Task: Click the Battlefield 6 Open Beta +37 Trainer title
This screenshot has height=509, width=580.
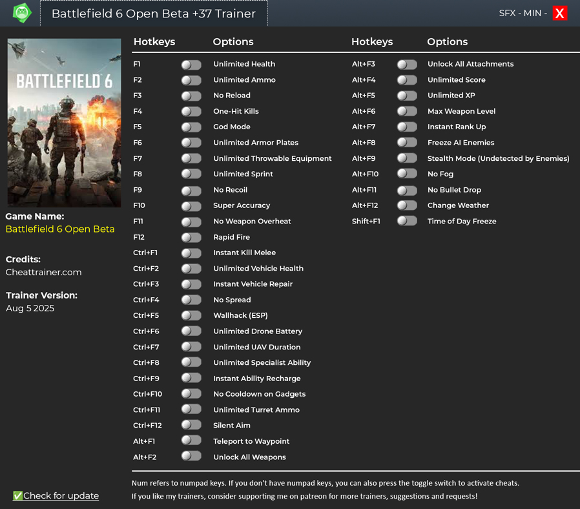Action: pos(154,14)
